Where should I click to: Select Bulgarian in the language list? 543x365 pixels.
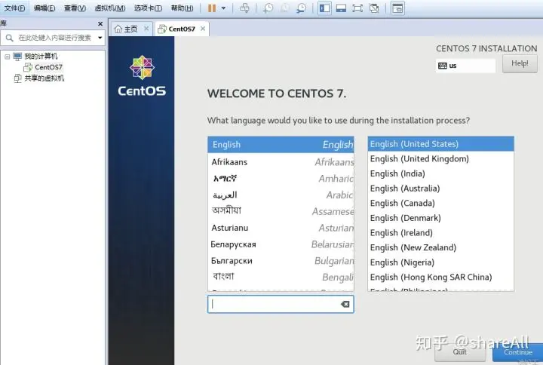(281, 260)
